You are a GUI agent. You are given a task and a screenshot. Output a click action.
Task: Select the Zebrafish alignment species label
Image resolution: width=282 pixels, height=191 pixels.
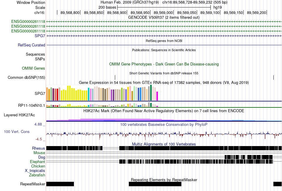coord(37,175)
